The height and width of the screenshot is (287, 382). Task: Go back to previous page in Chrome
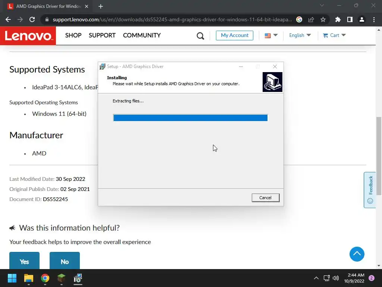click(x=8, y=19)
